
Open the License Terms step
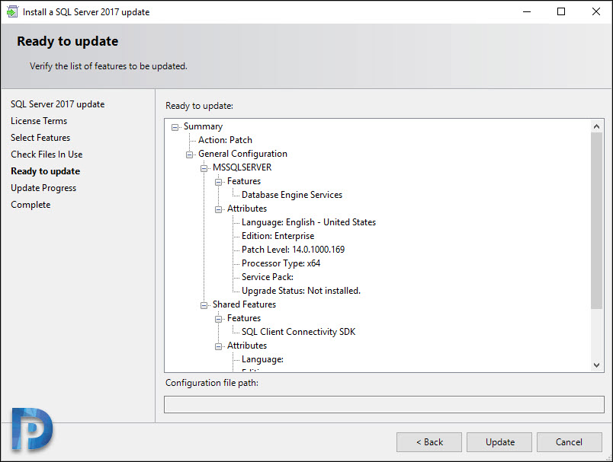(x=39, y=121)
